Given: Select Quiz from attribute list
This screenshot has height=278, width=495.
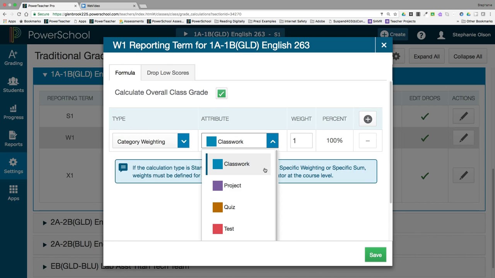Looking at the screenshot, I should 239,207.
